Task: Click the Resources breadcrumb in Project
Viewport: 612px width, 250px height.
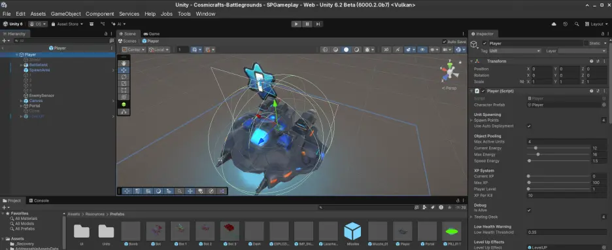Action: [95, 214]
